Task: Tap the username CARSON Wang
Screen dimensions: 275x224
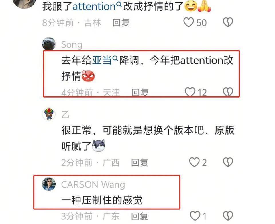Action: (x=93, y=185)
